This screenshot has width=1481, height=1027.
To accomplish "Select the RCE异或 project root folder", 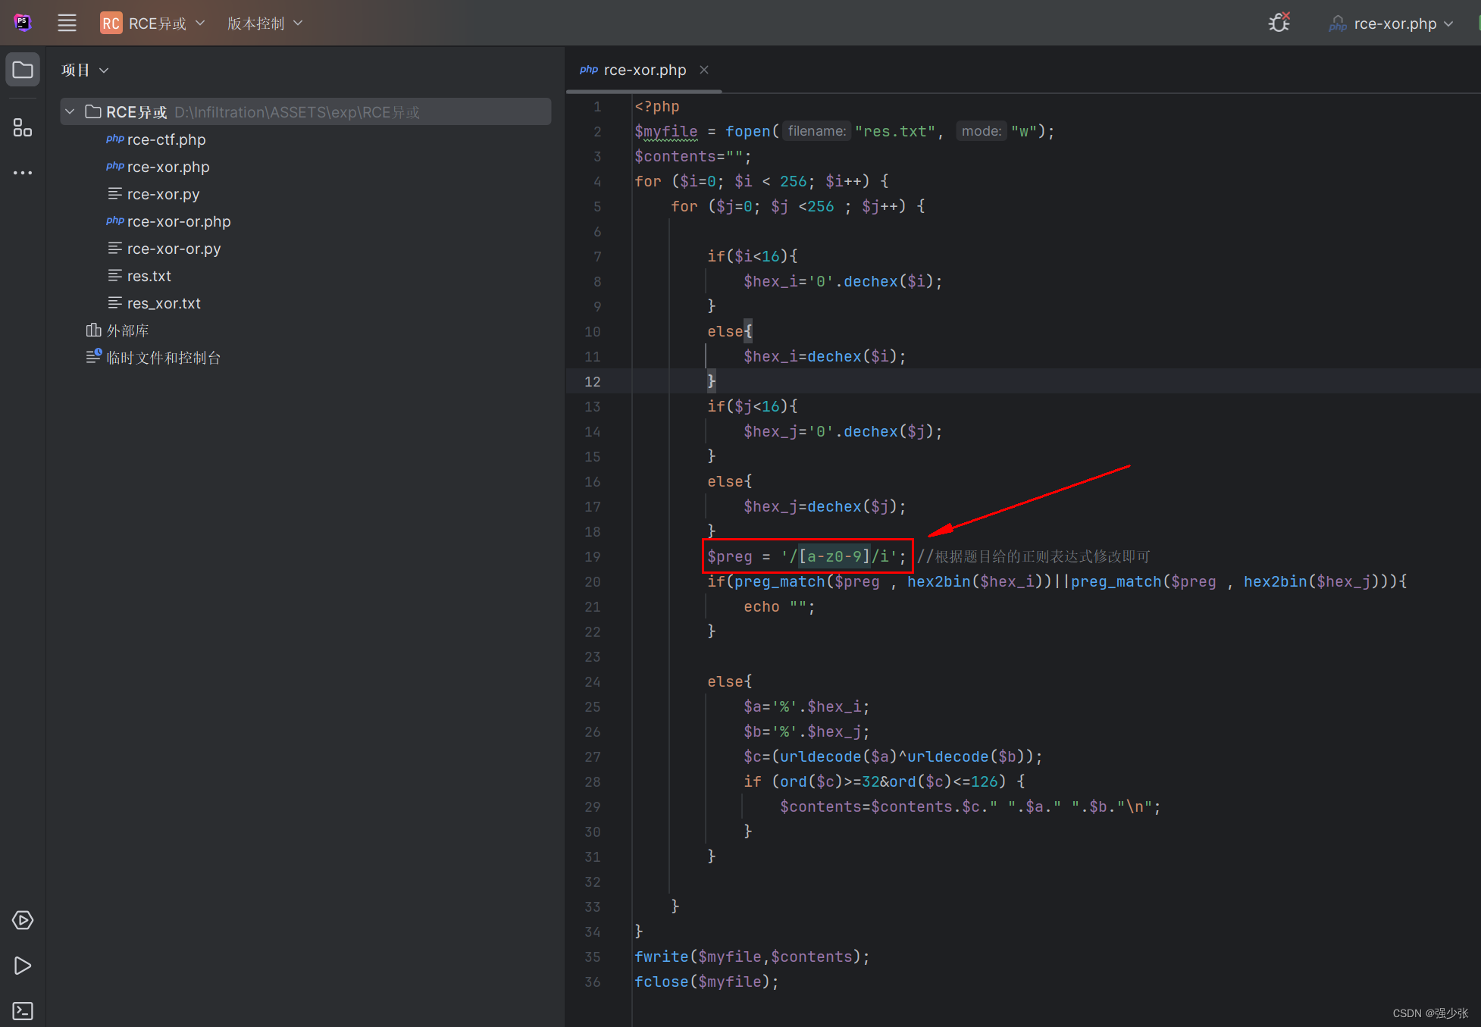I will (x=305, y=111).
